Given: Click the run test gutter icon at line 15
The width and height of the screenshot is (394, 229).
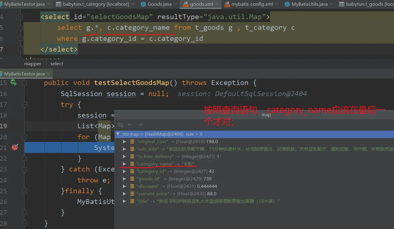Looking at the screenshot, I should [x=13, y=82].
